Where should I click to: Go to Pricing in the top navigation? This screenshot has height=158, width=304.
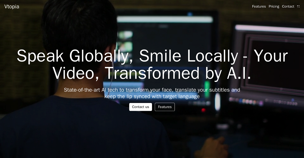tap(274, 7)
